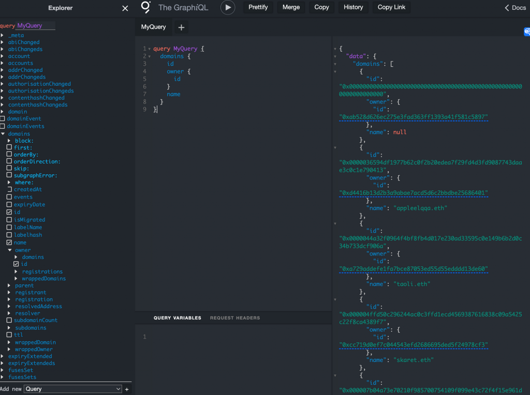The image size is (530, 395).
Task: Click the wrappedOwner tree item
Action: [34, 350]
